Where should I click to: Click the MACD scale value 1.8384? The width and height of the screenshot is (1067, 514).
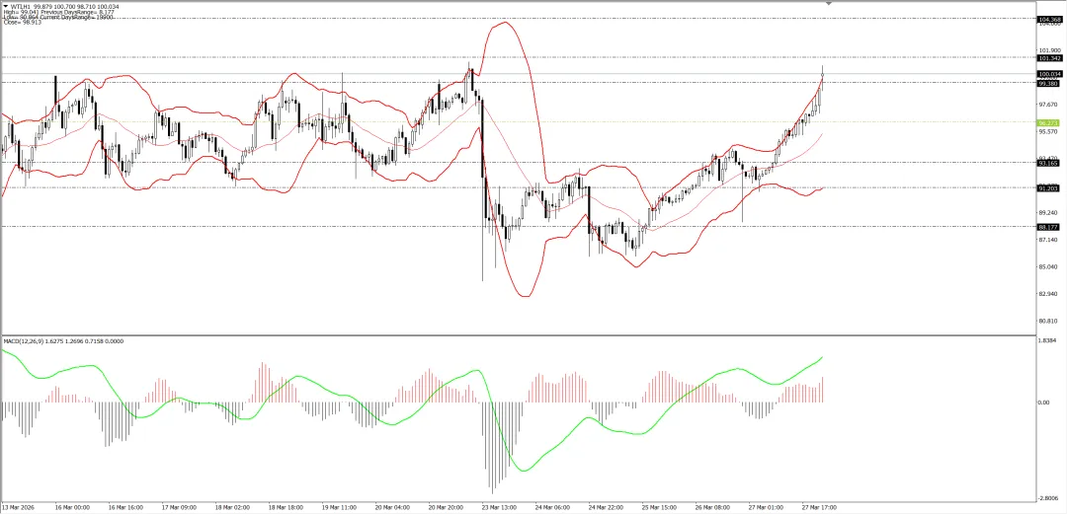coord(1048,341)
